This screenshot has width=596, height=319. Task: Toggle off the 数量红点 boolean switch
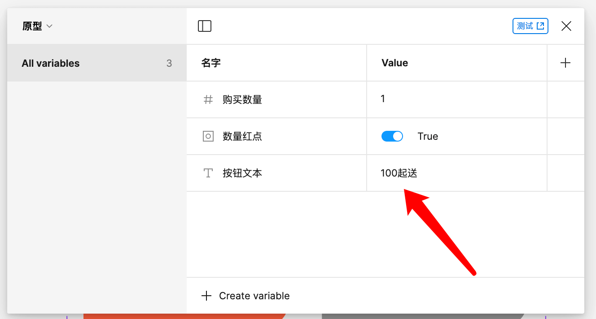[x=392, y=136]
